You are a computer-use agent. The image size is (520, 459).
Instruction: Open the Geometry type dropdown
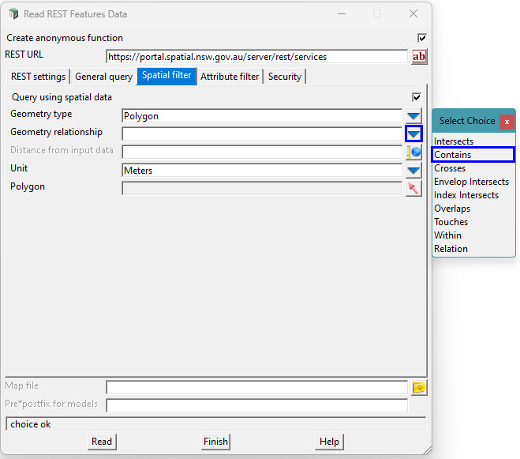point(413,116)
